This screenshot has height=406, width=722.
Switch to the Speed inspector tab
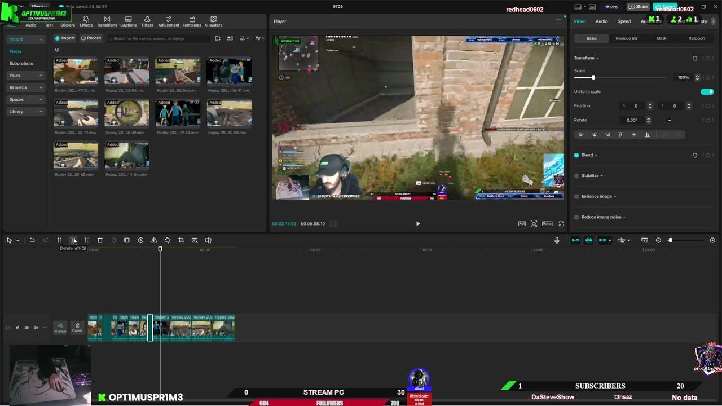(x=624, y=21)
